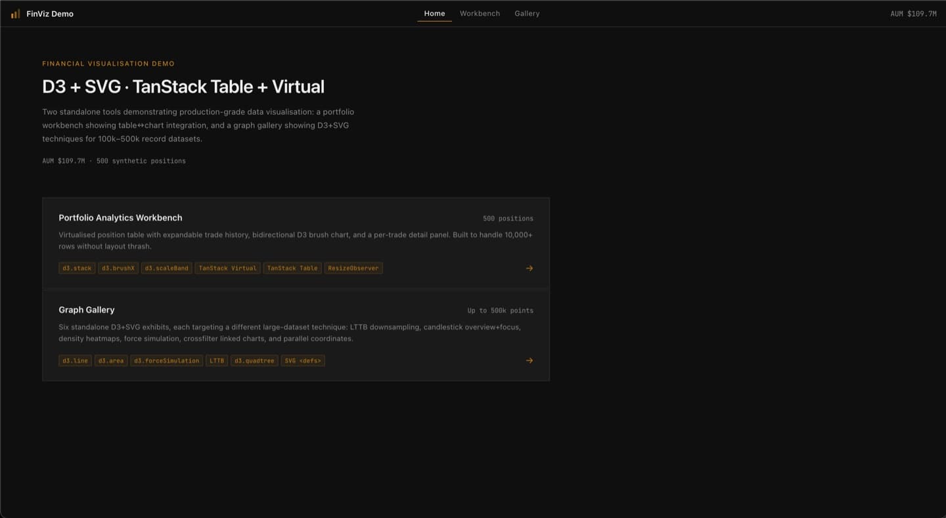This screenshot has width=946, height=518.
Task: Click the AUM $109.7M header value
Action: tap(913, 14)
